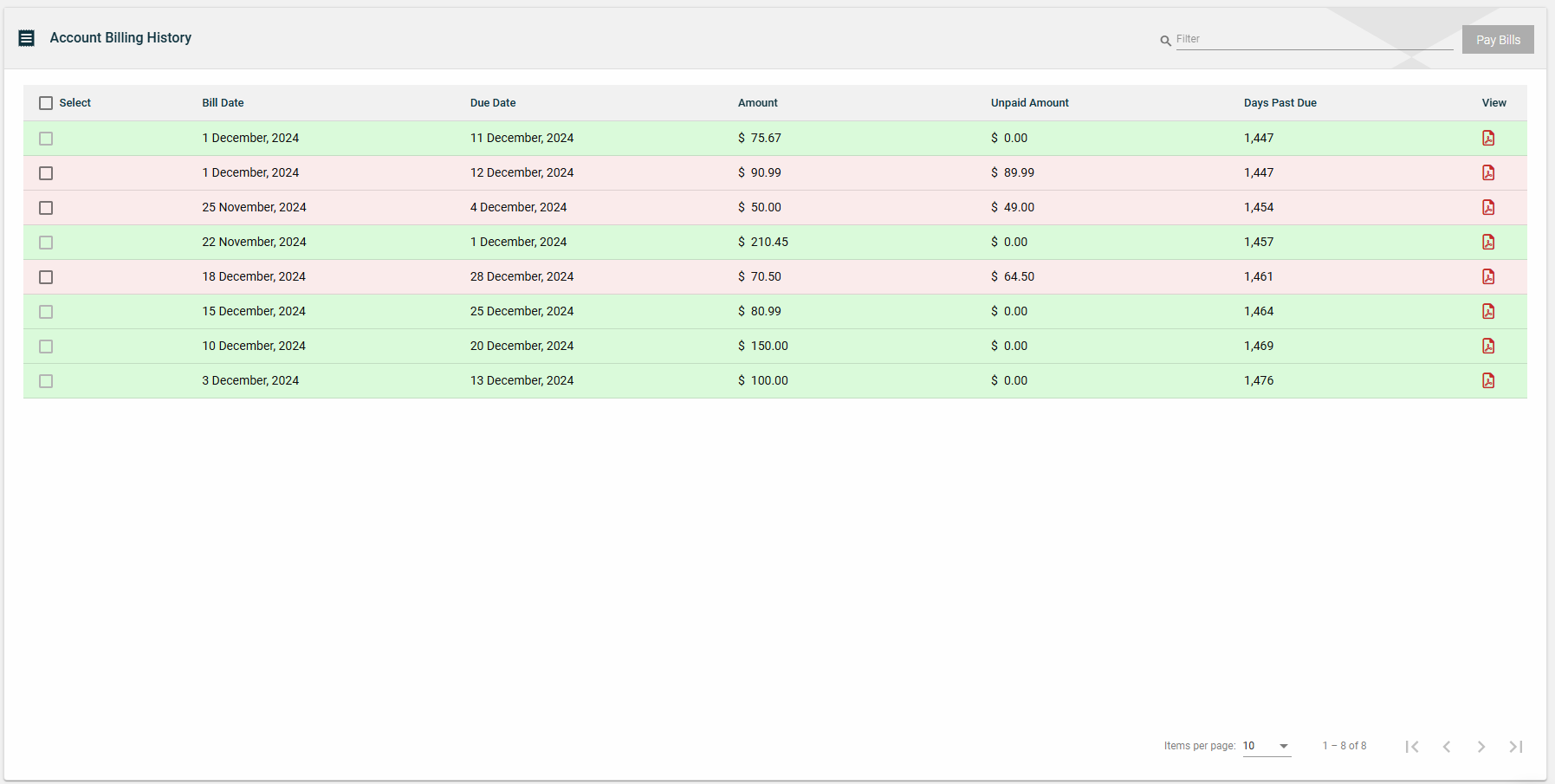This screenshot has width=1555, height=784.
Task: Click the search magnifier icon
Action: click(x=1166, y=40)
